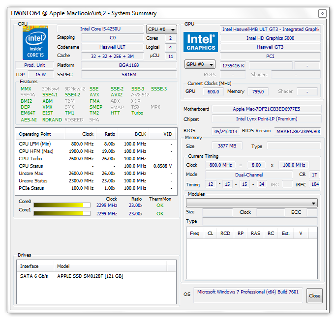Select the CPU LFM (Min) row
336x322 pixels.
tap(96, 144)
